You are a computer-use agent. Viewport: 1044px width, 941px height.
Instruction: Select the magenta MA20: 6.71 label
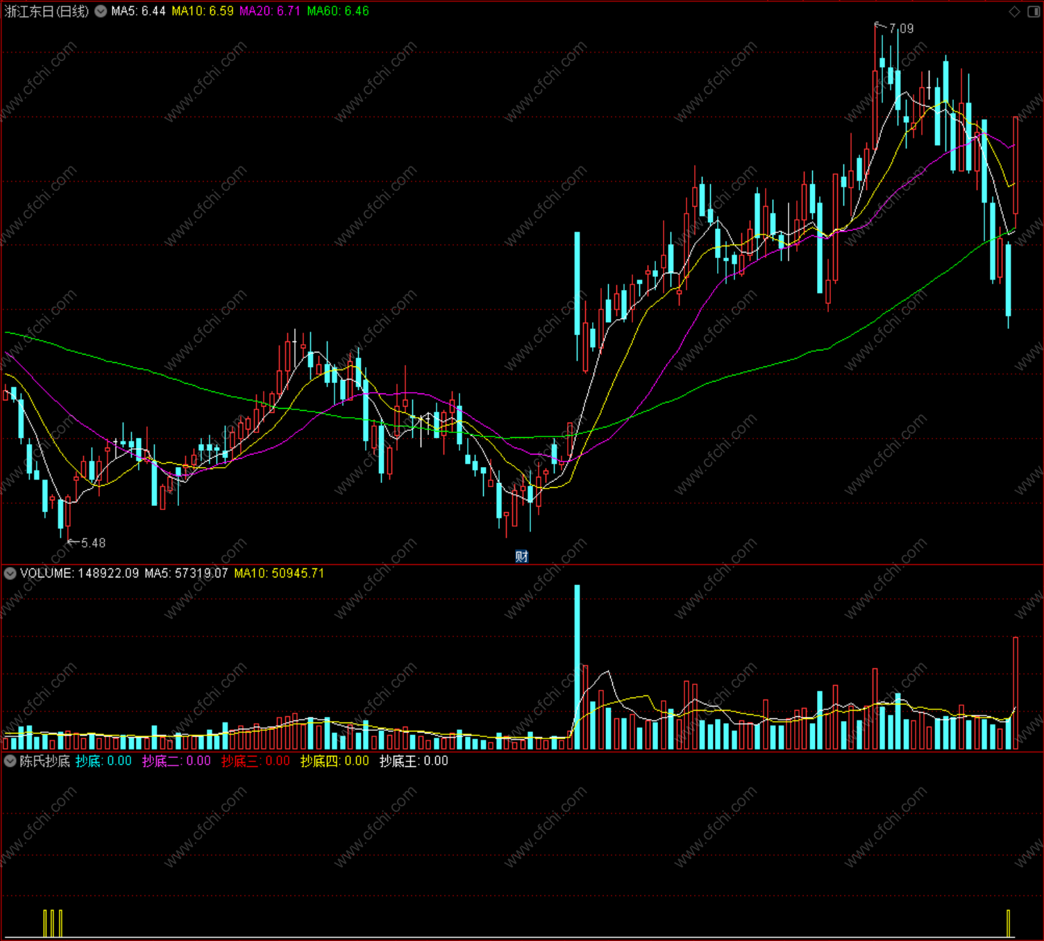tap(270, 11)
